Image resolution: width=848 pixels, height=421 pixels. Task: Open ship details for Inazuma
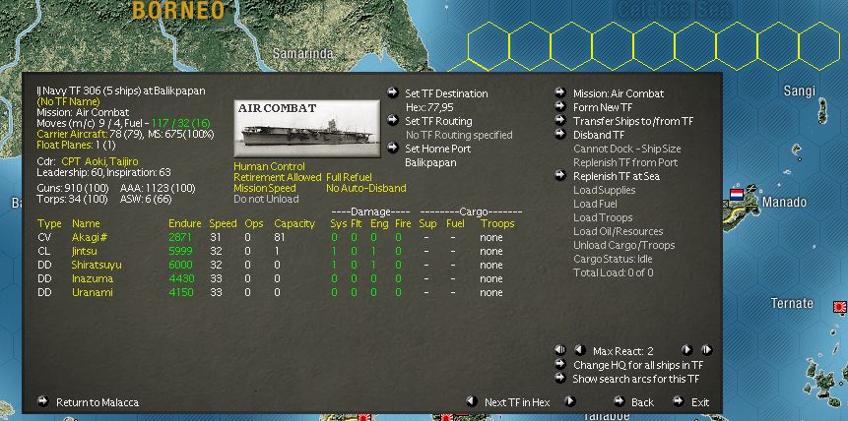[x=92, y=279]
